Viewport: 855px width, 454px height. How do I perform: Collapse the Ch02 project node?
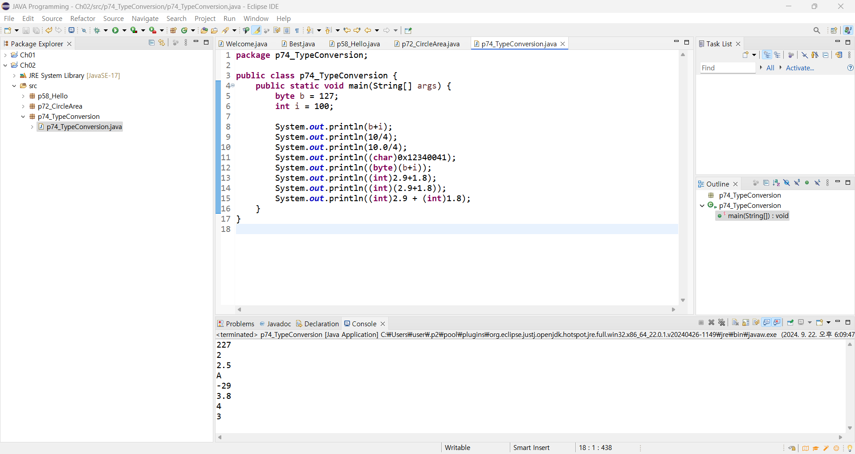coord(5,65)
